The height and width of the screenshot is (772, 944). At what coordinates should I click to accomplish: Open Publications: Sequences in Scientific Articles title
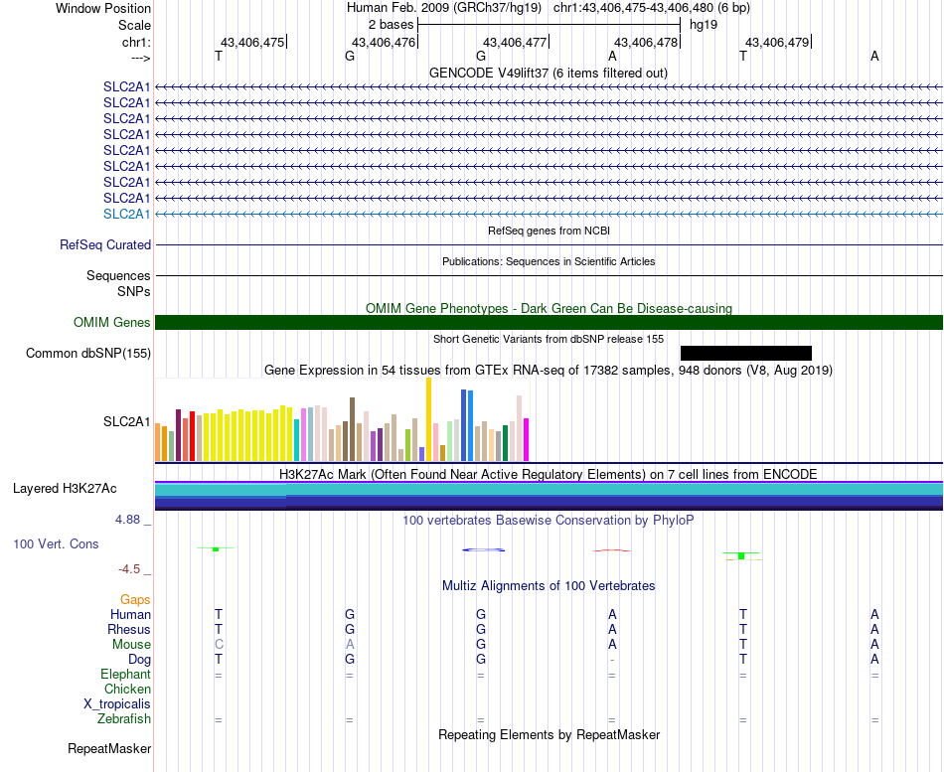tap(549, 261)
